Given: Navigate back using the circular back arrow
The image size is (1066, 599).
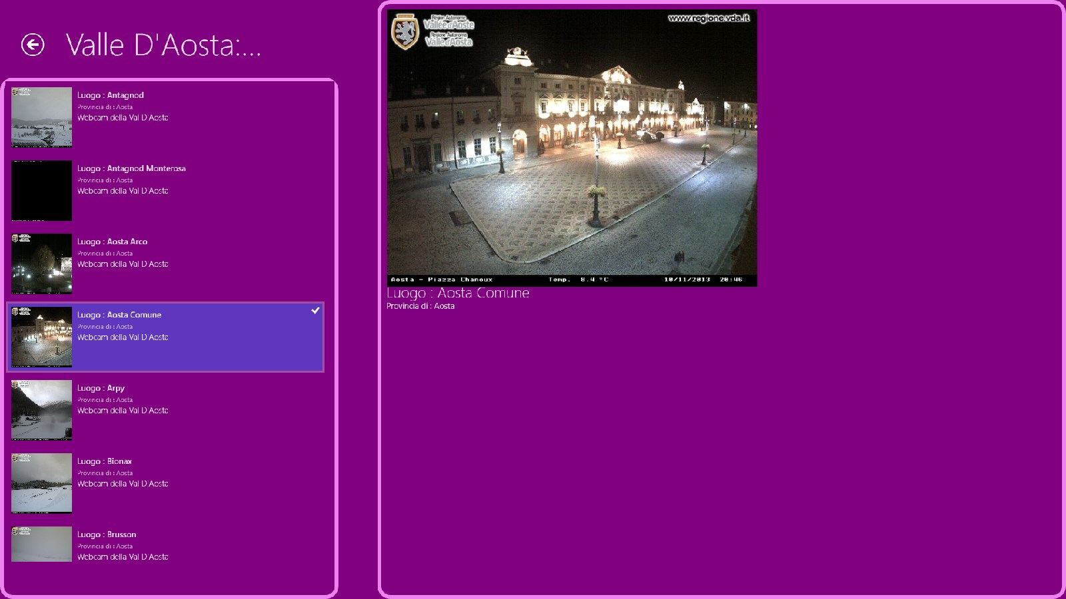Looking at the screenshot, I should (x=33, y=45).
